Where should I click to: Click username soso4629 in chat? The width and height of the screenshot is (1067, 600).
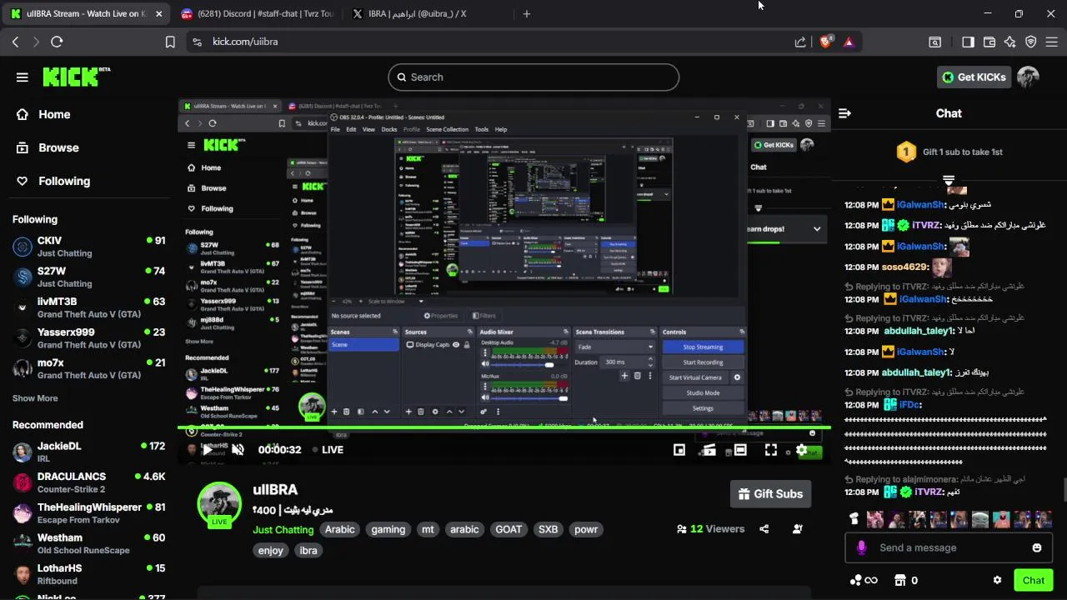click(904, 267)
